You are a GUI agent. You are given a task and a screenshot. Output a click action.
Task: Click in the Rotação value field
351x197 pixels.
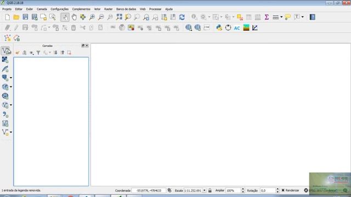(x=268, y=190)
